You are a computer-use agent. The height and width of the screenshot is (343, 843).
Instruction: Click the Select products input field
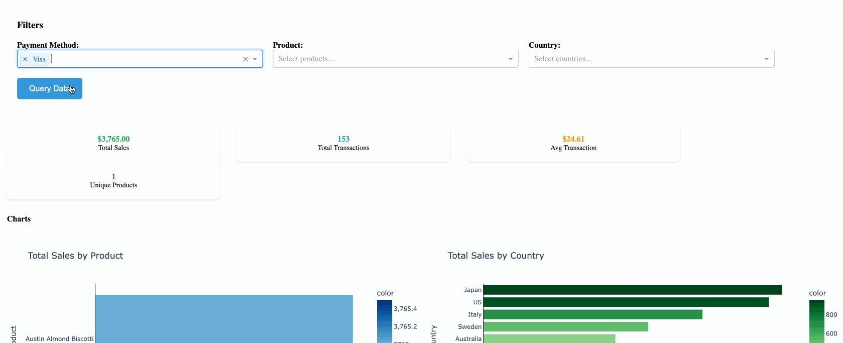(396, 59)
